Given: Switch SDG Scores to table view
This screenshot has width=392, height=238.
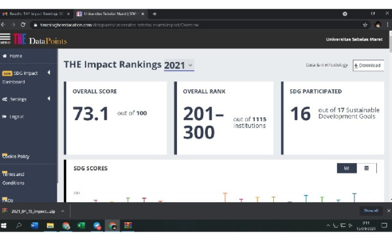Looking at the screenshot, I should (367, 168).
